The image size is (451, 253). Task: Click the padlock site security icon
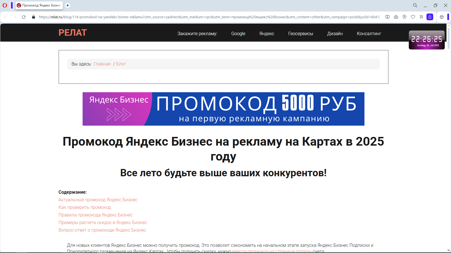(34, 17)
